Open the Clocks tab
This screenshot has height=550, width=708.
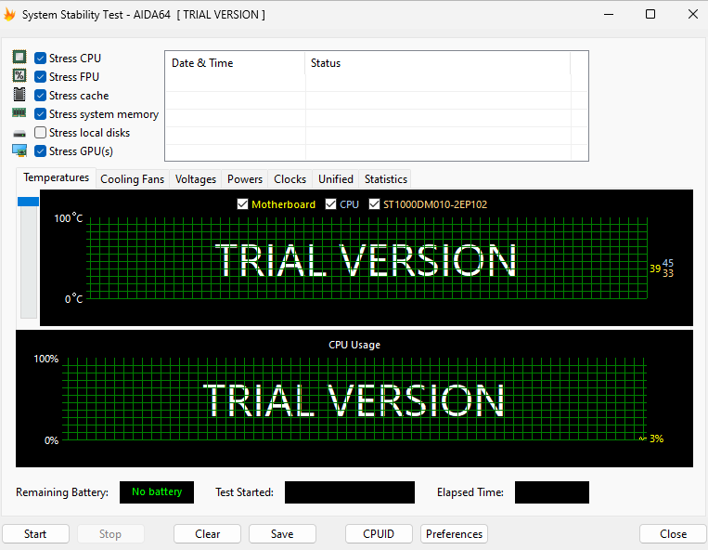[x=290, y=179]
